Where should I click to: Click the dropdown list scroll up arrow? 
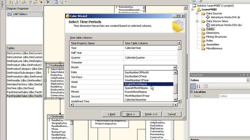tap(175, 73)
